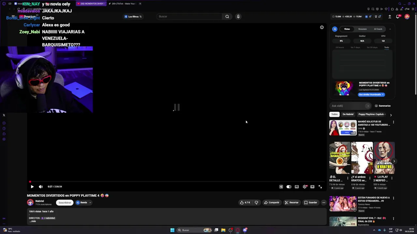
Task: Open more actions below the video
Action: pyautogui.click(x=324, y=202)
